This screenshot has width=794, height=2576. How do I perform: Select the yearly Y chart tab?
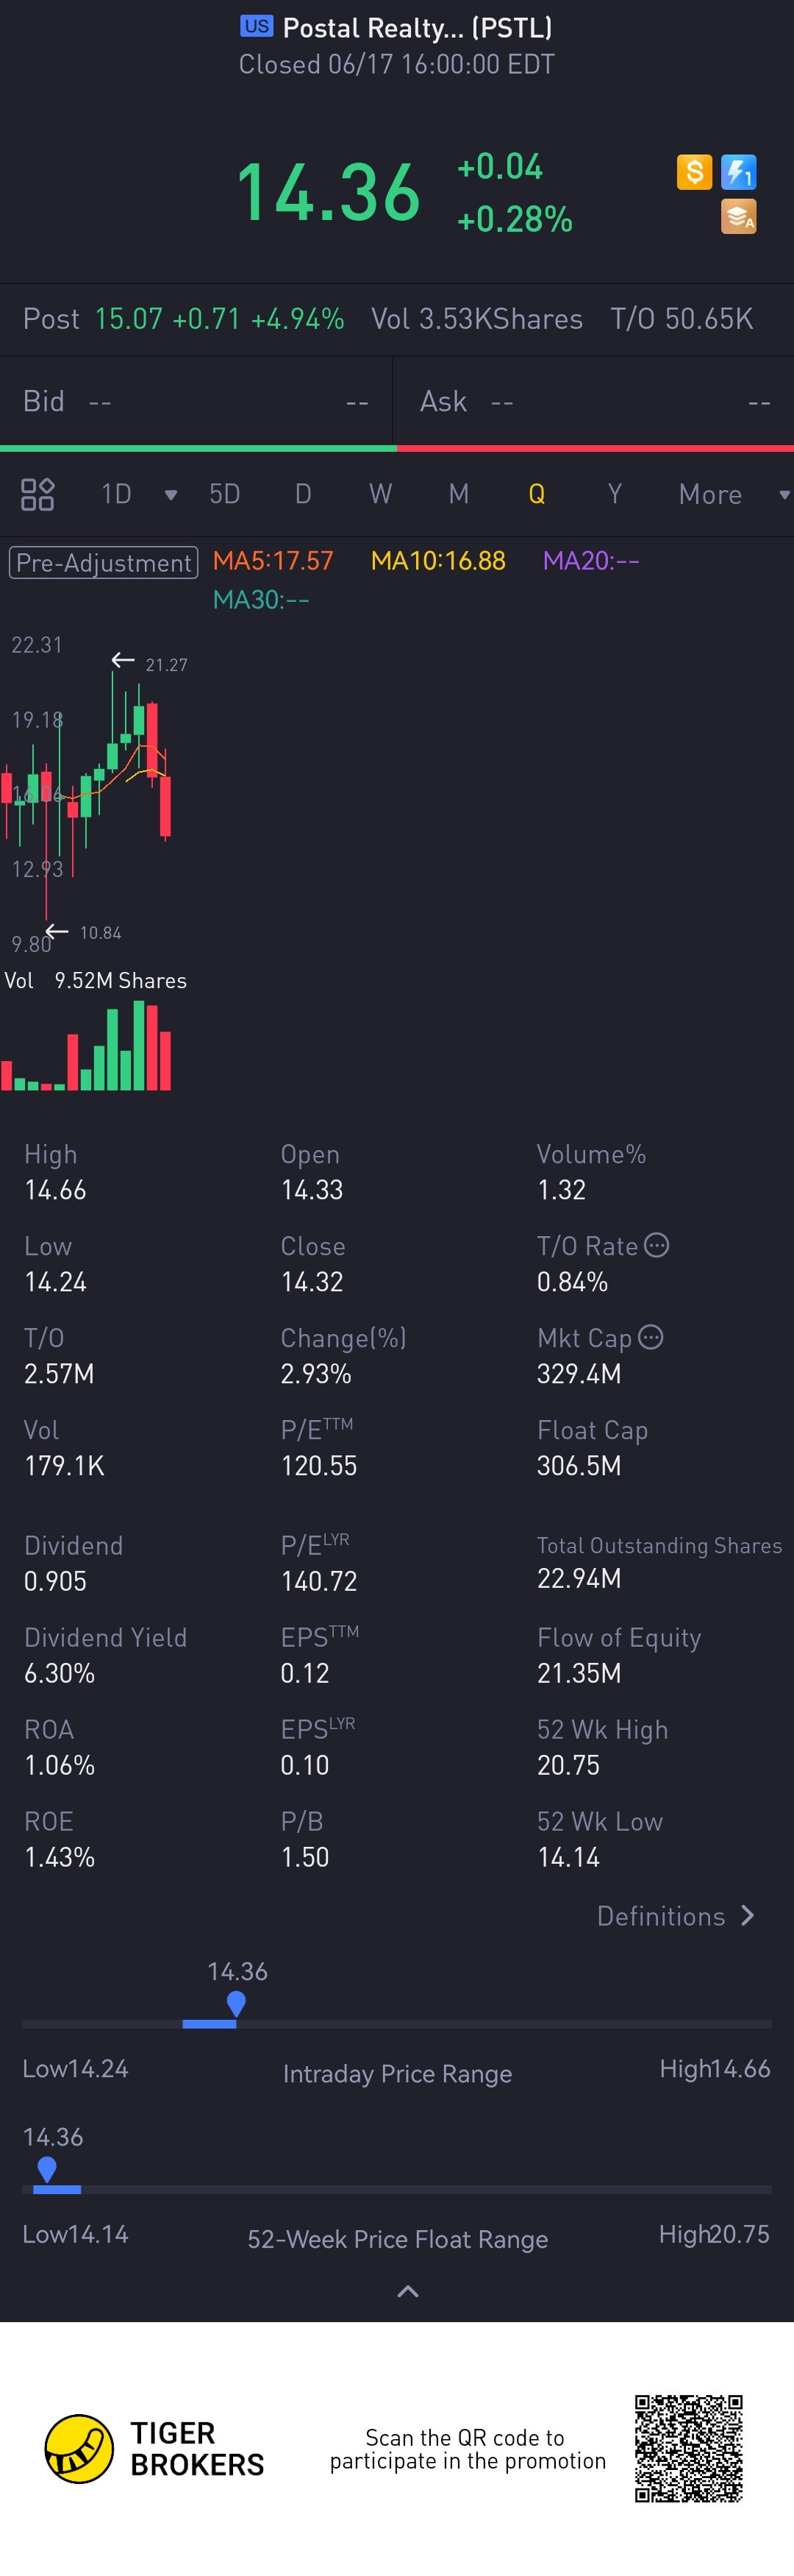click(614, 494)
